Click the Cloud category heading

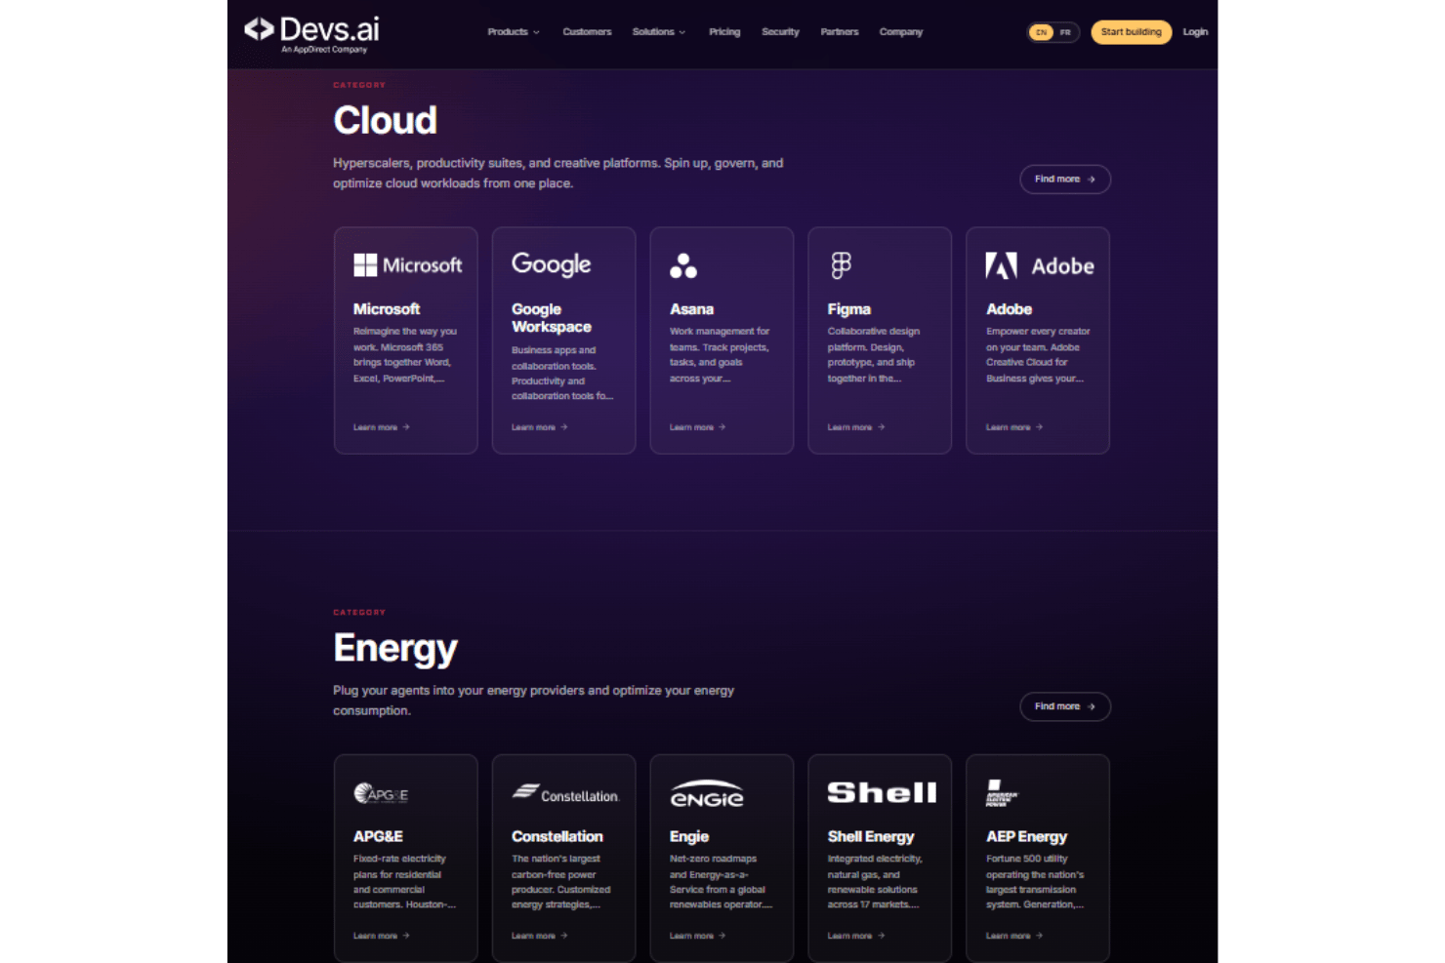pyautogui.click(x=386, y=121)
